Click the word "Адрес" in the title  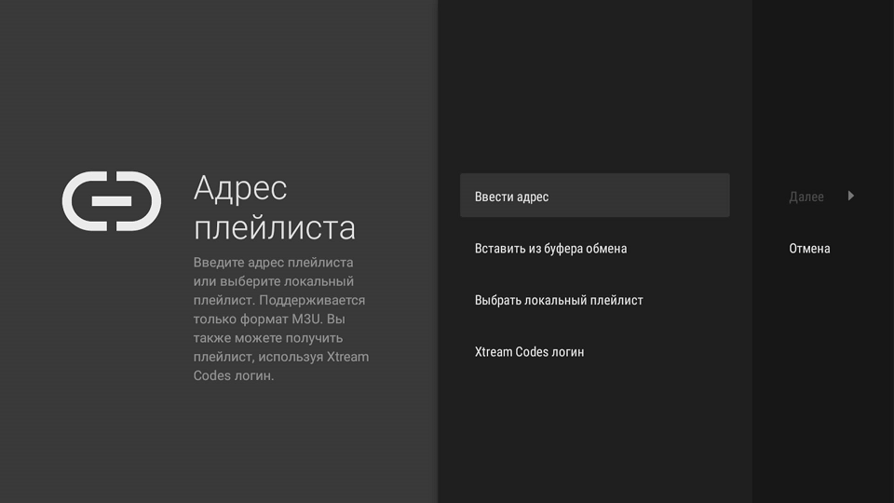[240, 188]
